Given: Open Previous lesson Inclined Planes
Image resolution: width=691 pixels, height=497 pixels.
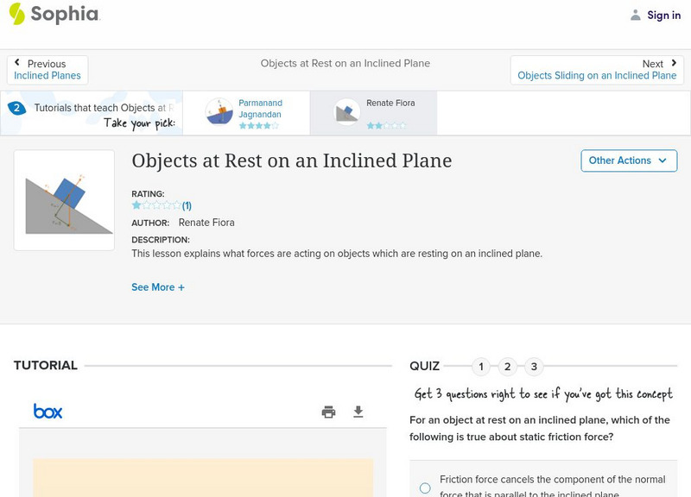Looking at the screenshot, I should pos(48,70).
